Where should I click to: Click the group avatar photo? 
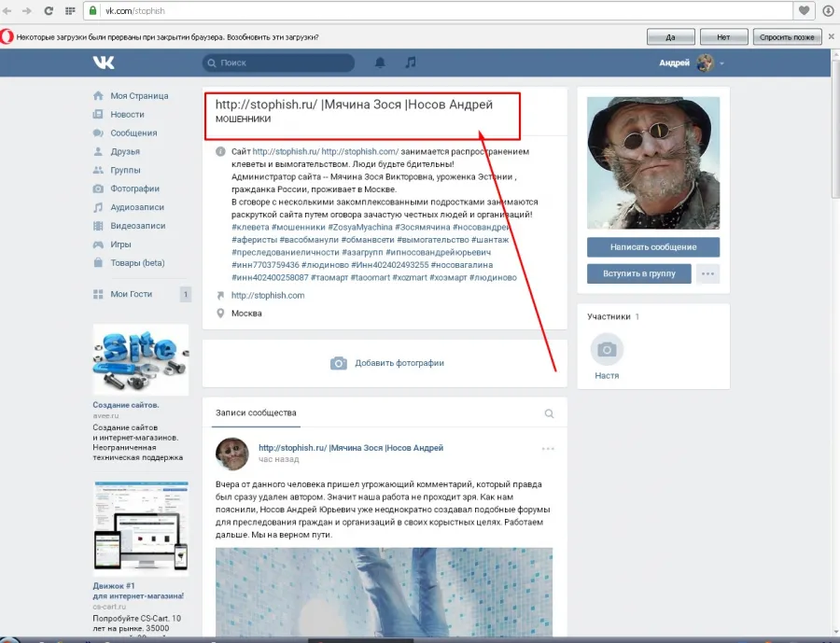[x=653, y=163]
